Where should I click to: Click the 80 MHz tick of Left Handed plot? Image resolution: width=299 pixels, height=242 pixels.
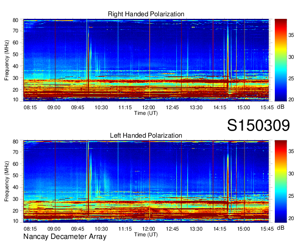15,142
